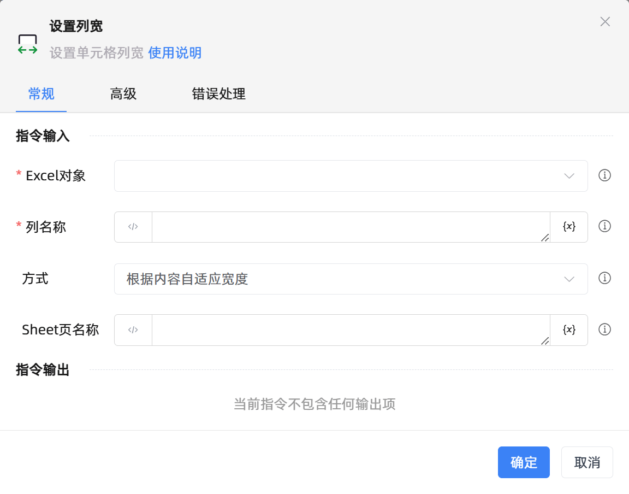Click the 指令输入 section heading
Screen dimensions: 629x494
click(x=43, y=136)
